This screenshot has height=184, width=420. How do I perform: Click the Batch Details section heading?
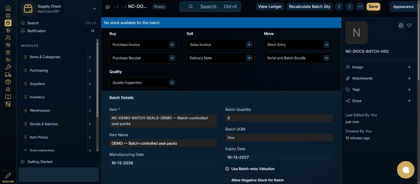click(121, 97)
